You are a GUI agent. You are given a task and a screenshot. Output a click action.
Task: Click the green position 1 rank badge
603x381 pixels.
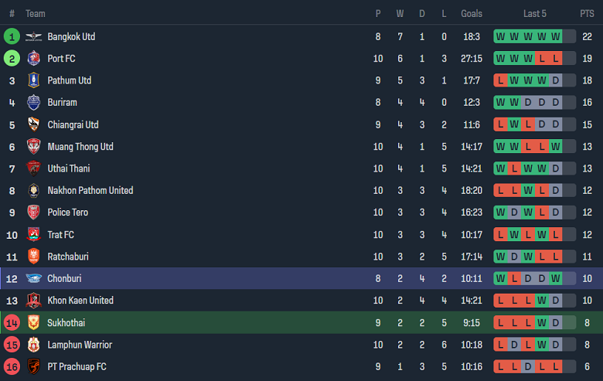12,36
